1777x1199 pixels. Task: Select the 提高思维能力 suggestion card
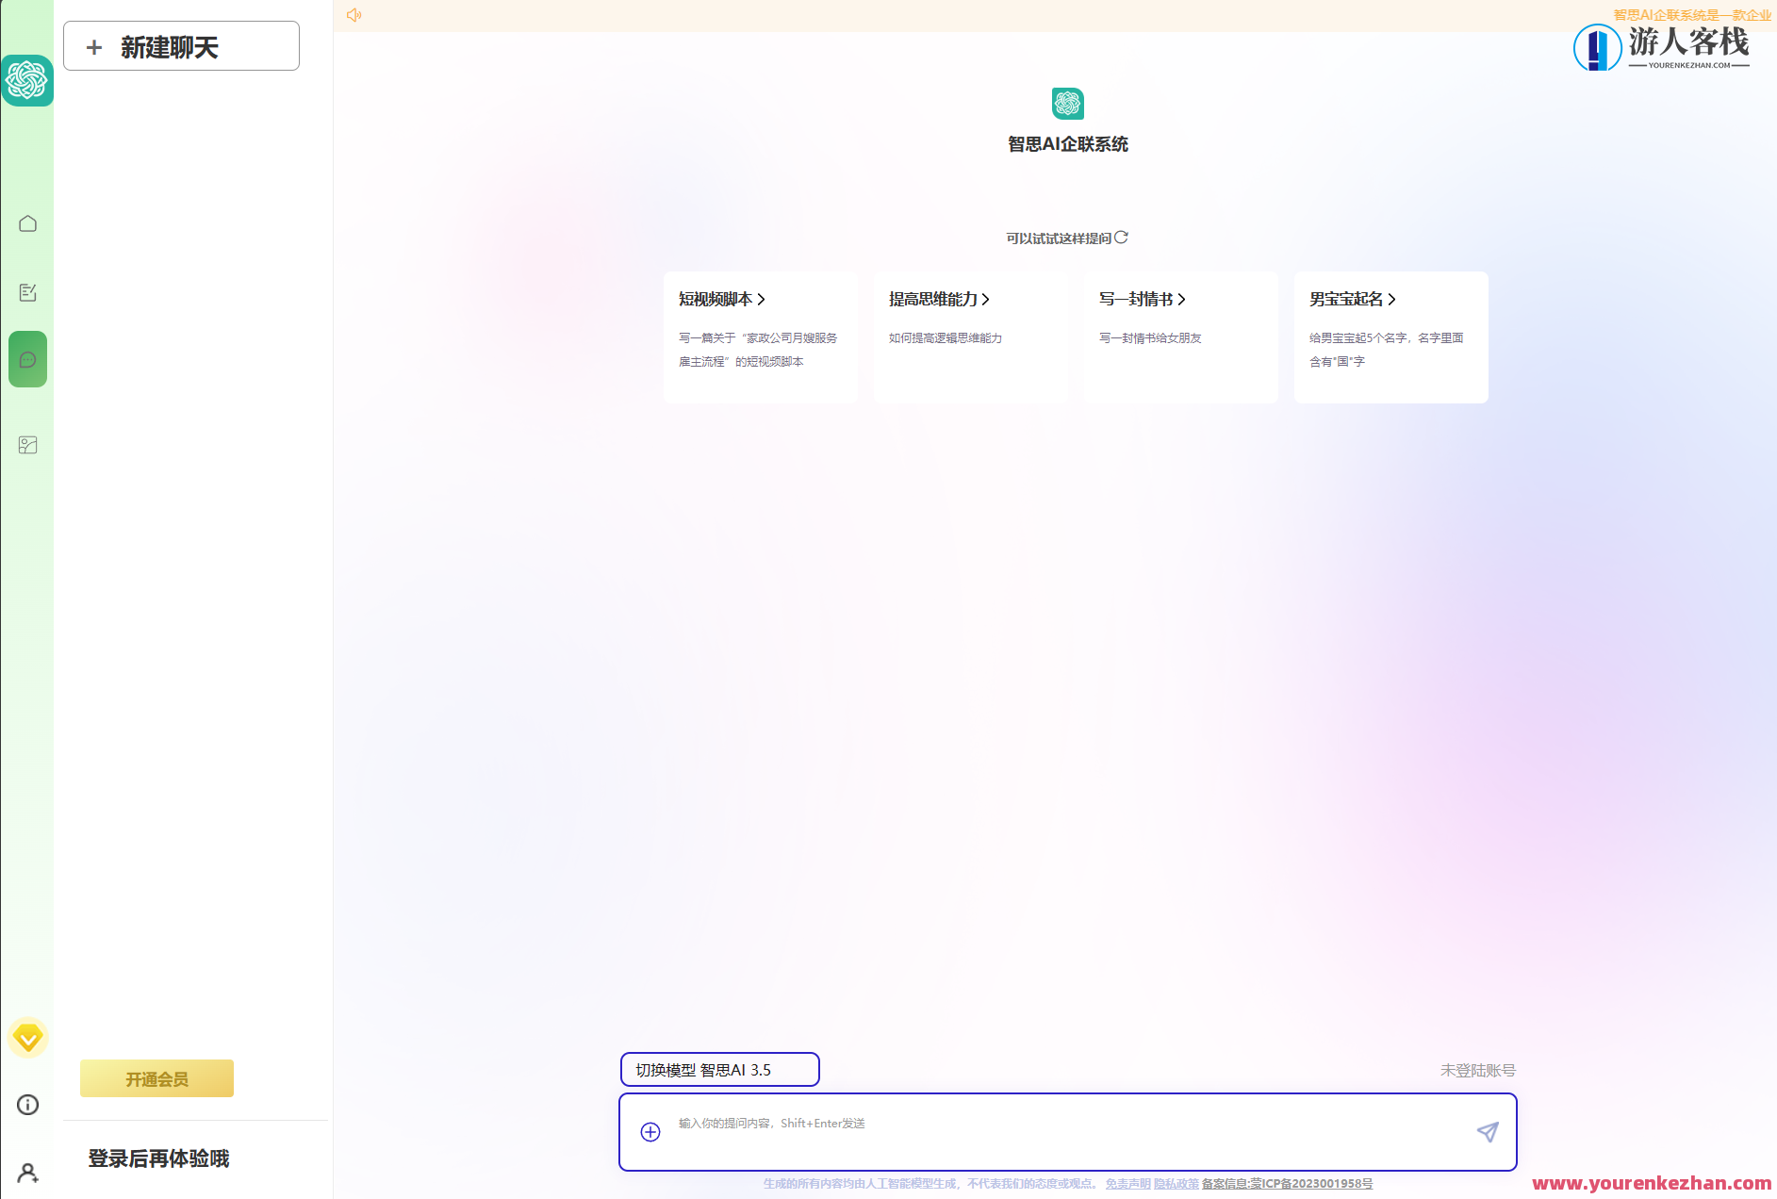(972, 337)
